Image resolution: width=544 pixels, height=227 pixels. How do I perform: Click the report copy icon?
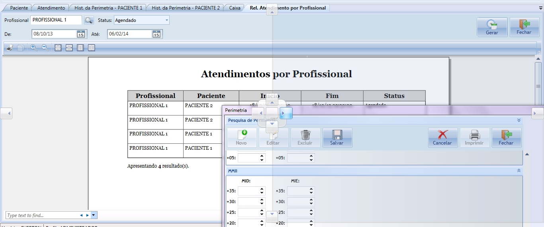(x=20, y=48)
